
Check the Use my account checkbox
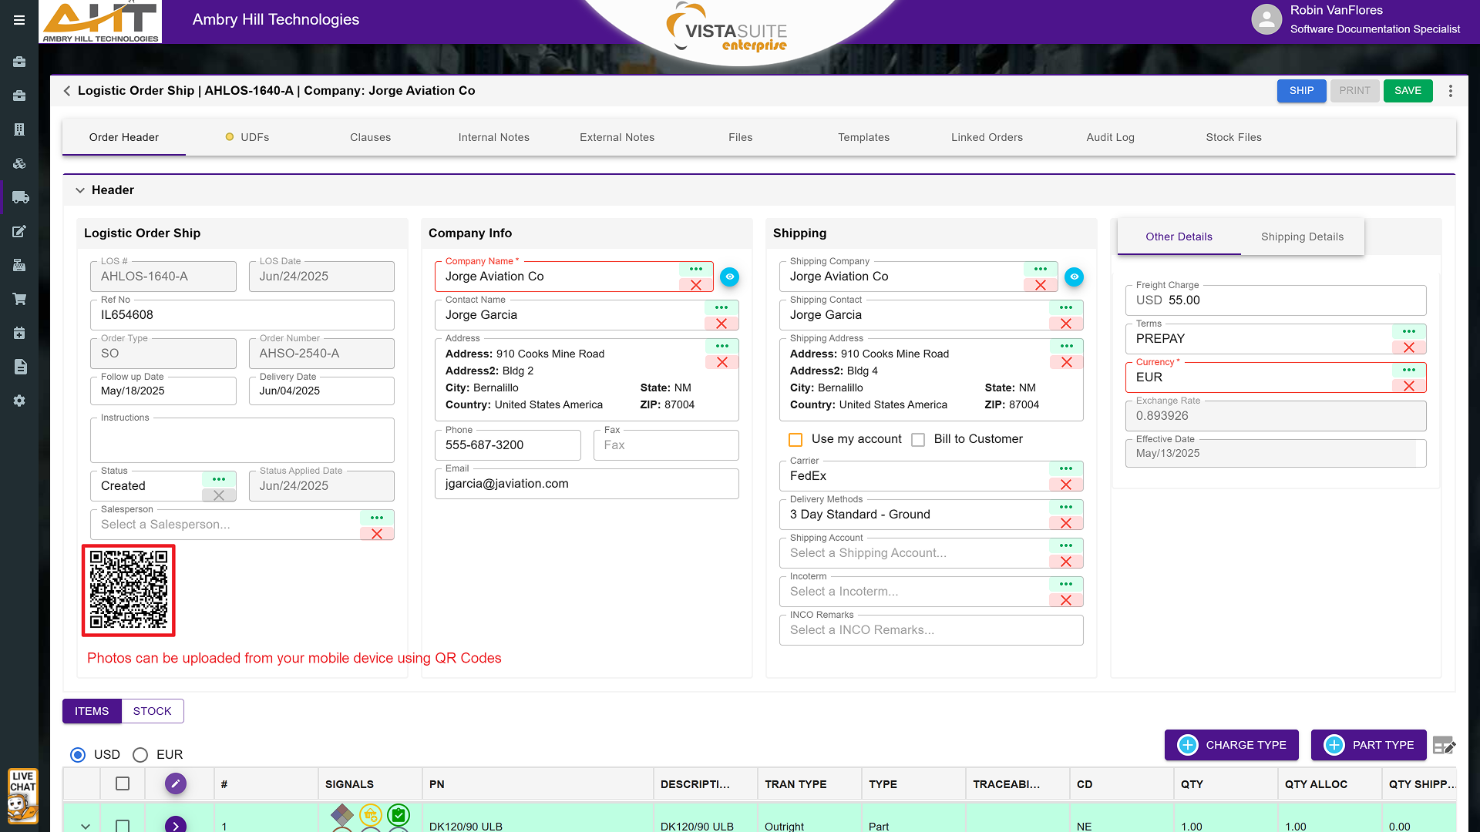click(x=795, y=439)
